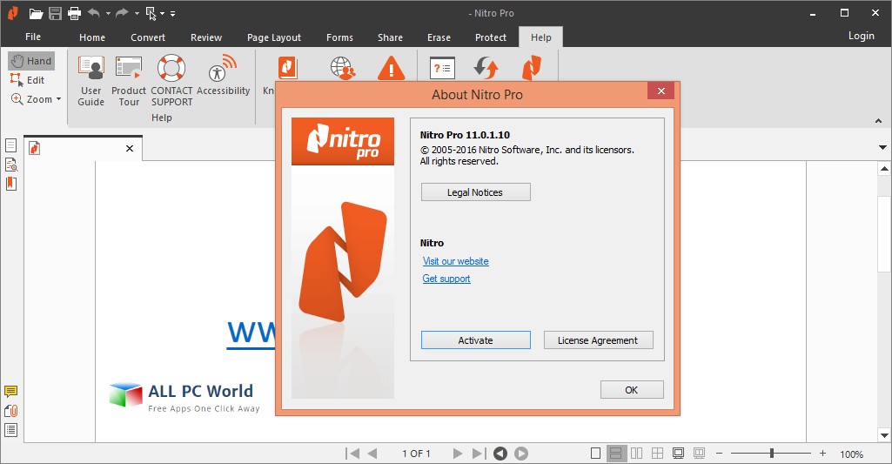Go to the next page

[x=458, y=454]
